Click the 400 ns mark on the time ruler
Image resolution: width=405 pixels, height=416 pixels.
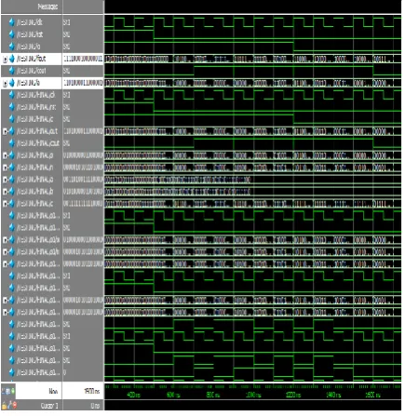pyautogui.click(x=134, y=395)
